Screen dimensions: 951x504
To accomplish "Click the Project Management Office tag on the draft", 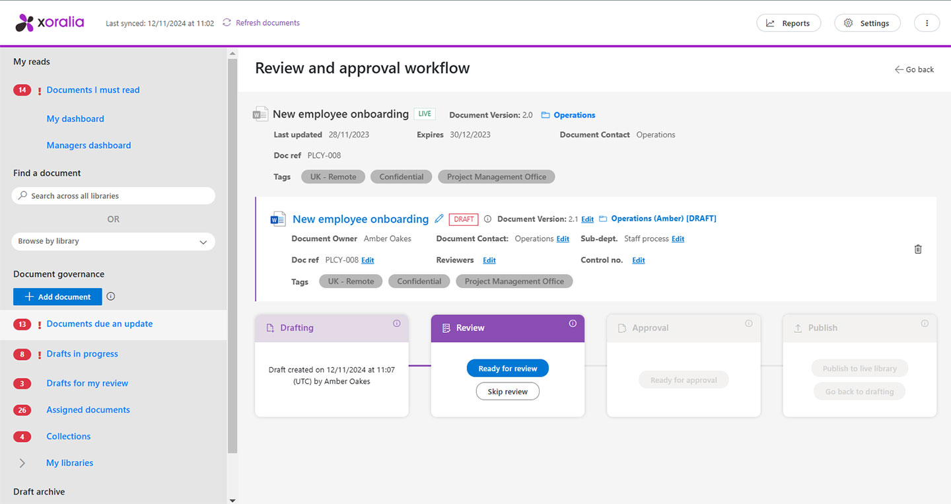I will [x=514, y=281].
